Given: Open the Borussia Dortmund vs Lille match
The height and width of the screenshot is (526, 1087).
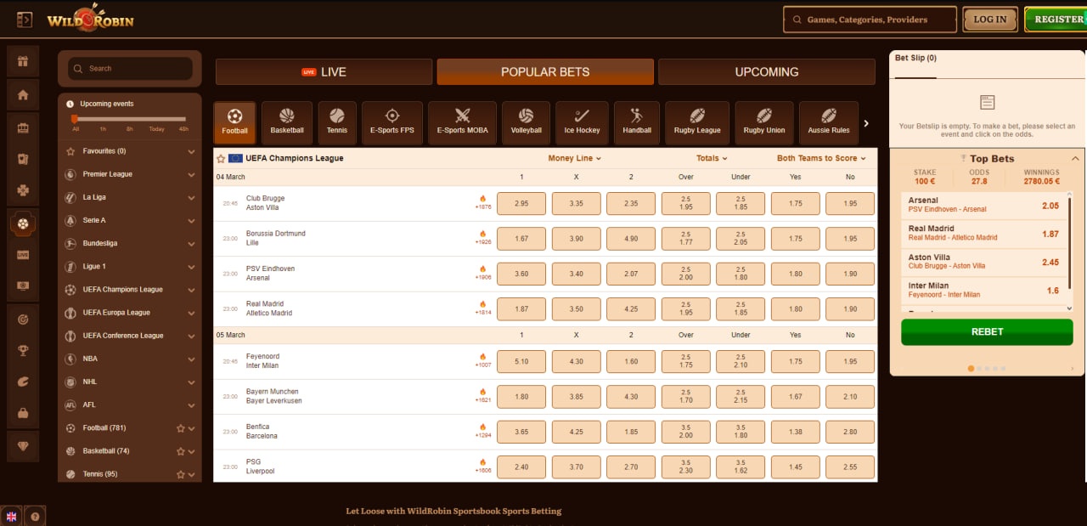Looking at the screenshot, I should coord(276,238).
